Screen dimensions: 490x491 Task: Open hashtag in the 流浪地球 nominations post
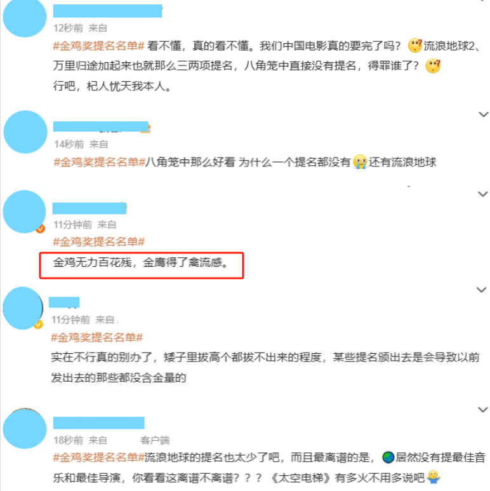coord(98,457)
